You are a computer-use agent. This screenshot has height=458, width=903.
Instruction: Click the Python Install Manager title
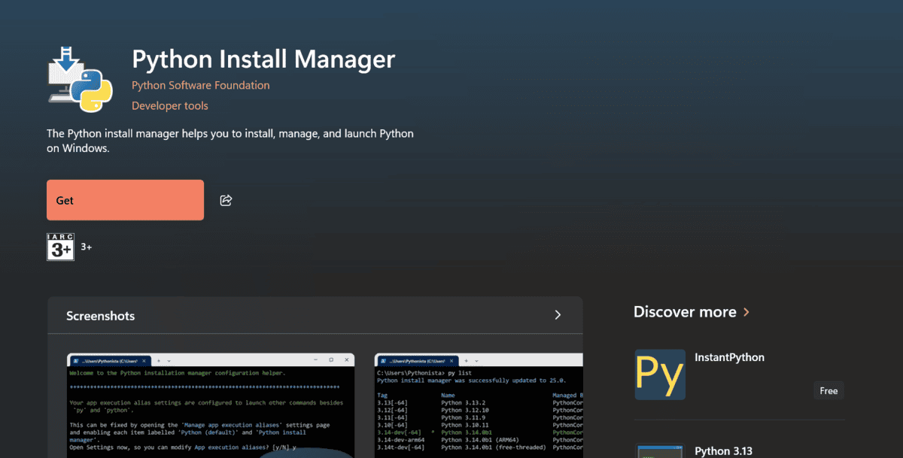[x=263, y=59]
